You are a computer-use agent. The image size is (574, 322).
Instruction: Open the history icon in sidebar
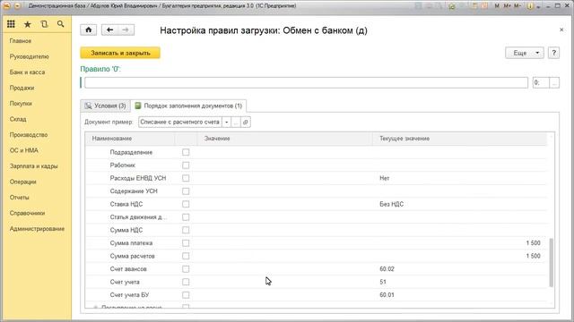(x=44, y=24)
